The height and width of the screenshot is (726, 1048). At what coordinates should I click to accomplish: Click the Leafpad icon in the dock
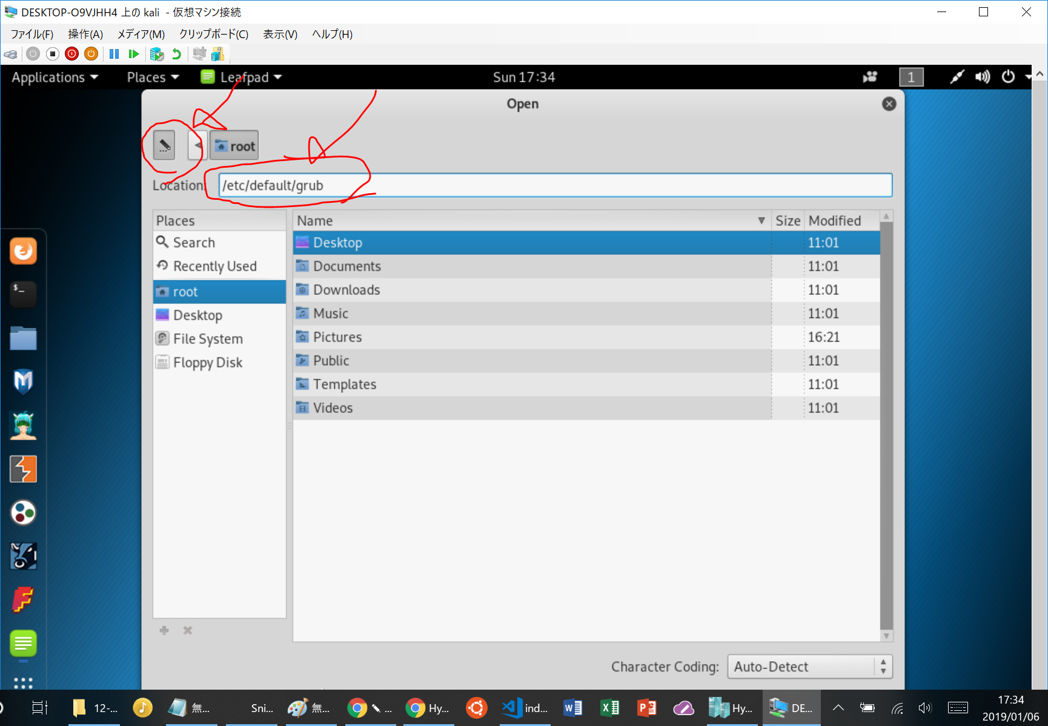pos(23,643)
